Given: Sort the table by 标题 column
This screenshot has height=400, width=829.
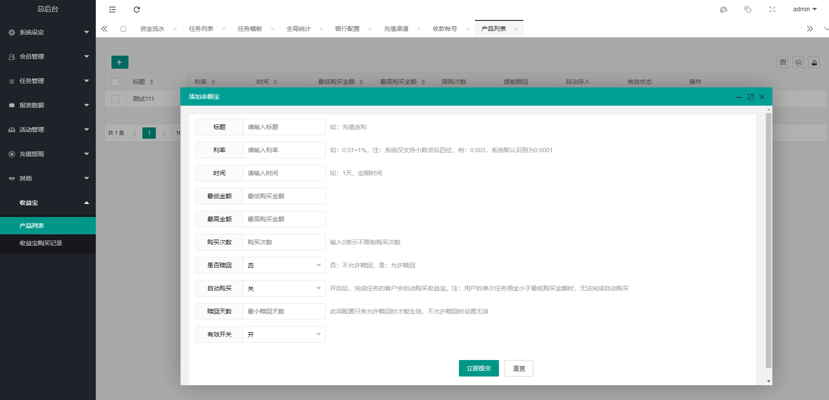Looking at the screenshot, I should pos(152,82).
